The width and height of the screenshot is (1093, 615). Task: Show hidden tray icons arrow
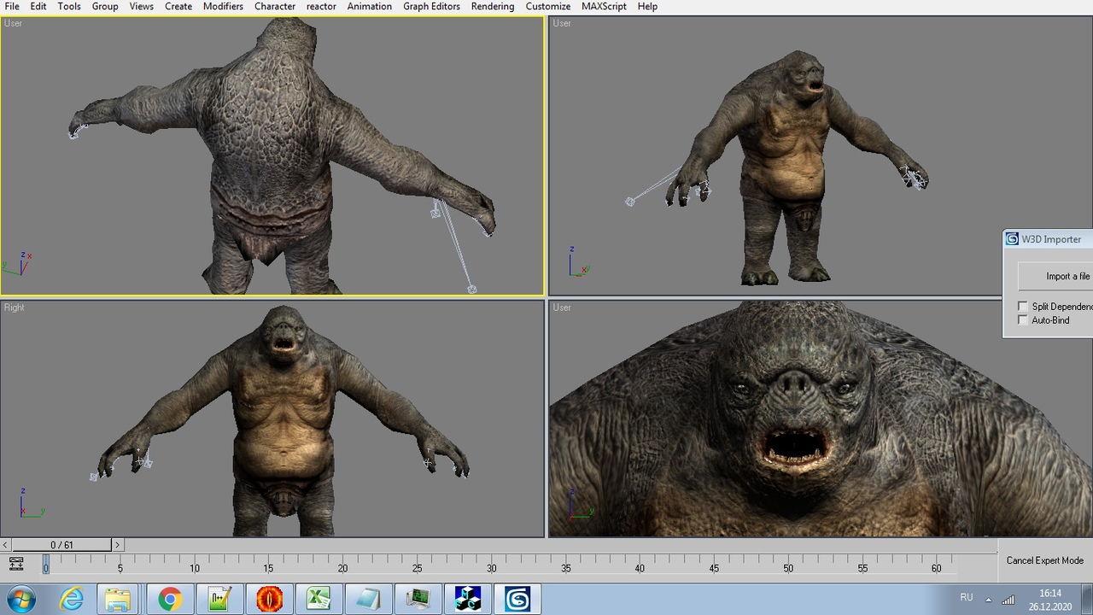coord(989,600)
